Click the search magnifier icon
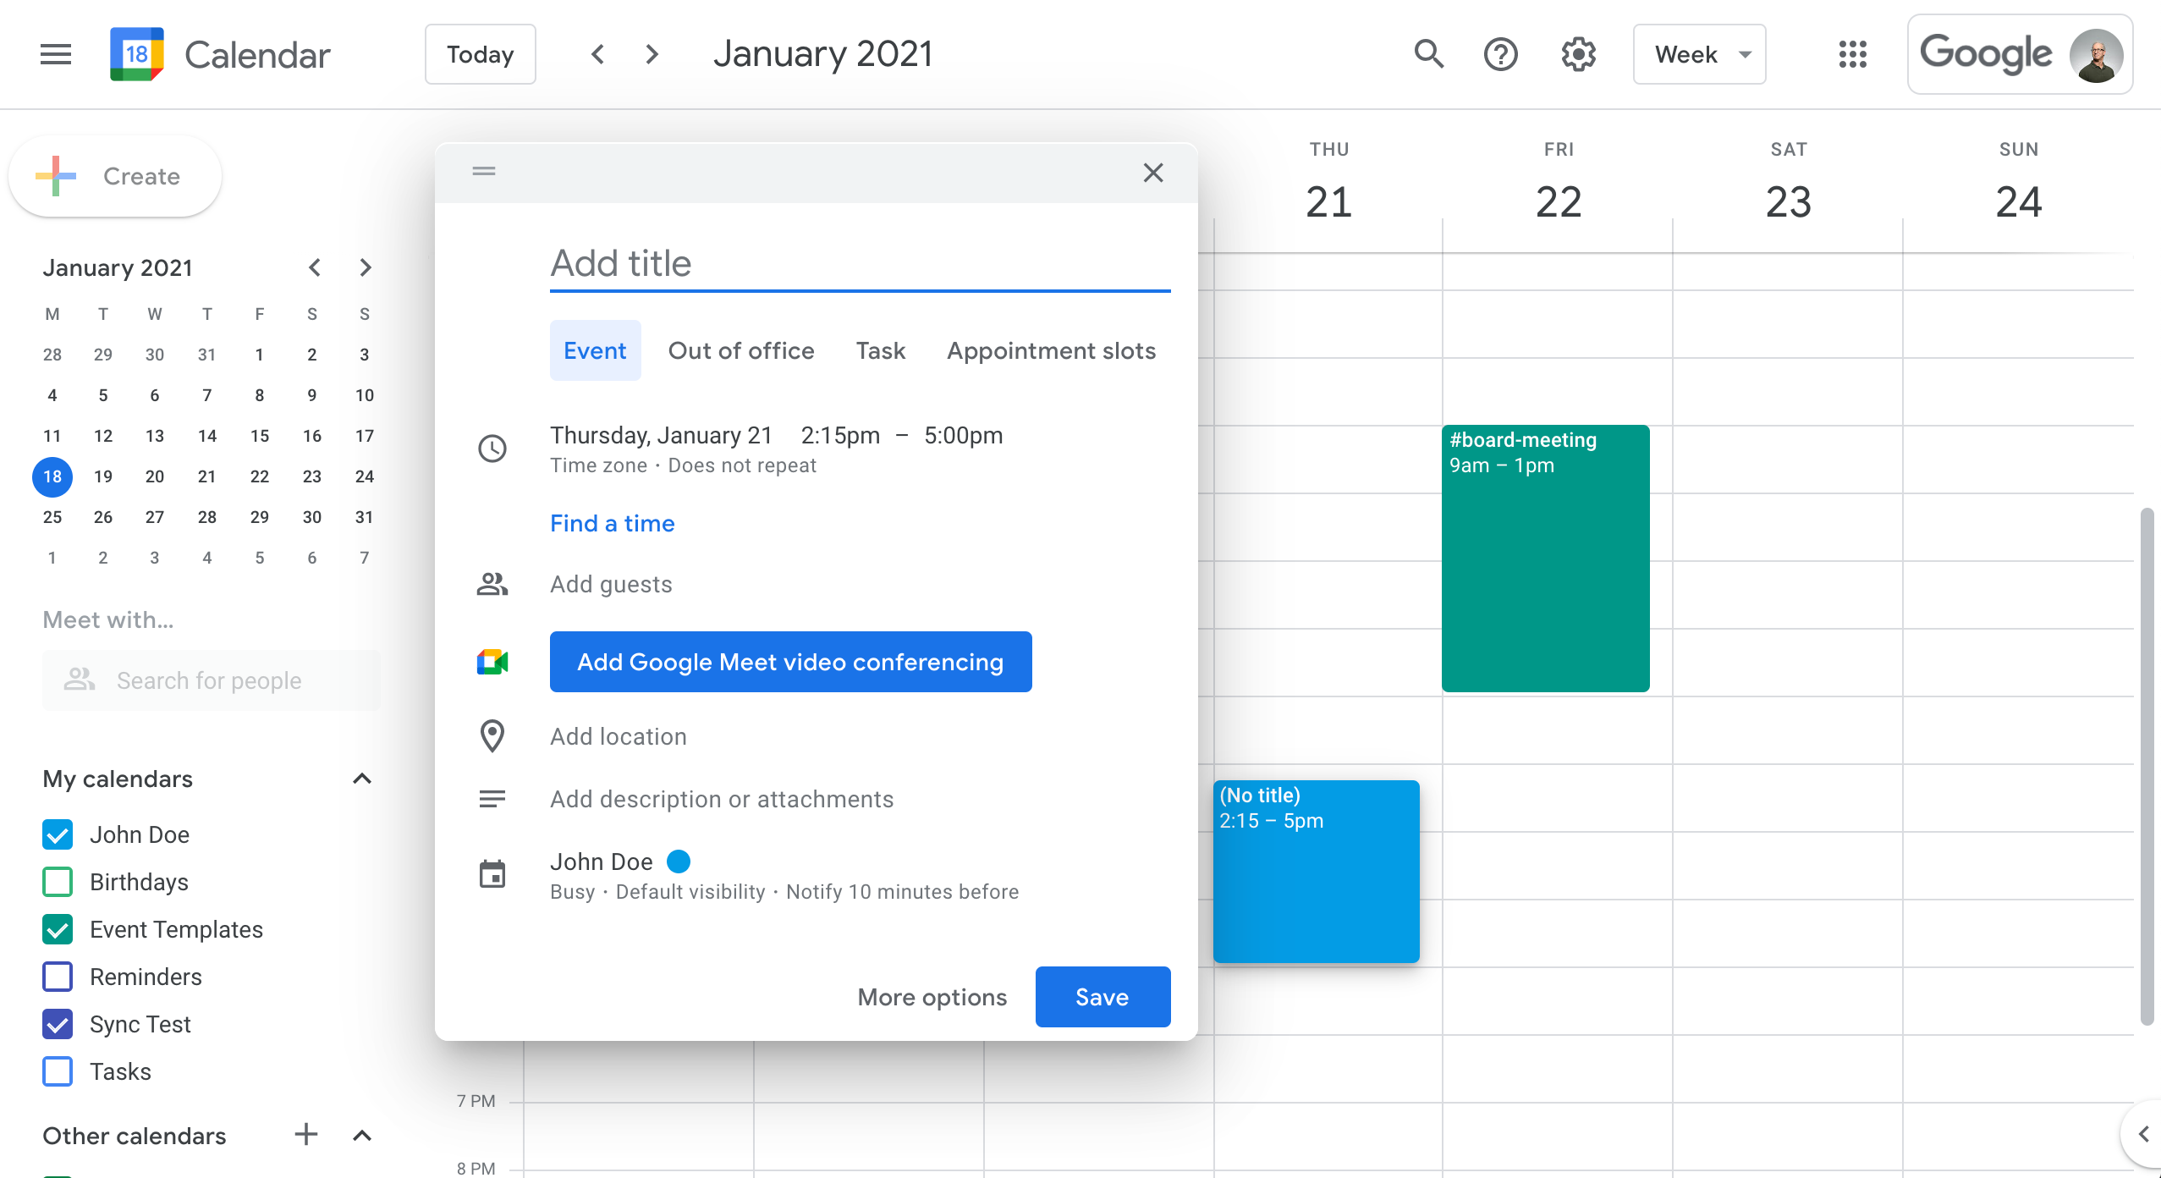2161x1178 pixels. (x=1428, y=54)
